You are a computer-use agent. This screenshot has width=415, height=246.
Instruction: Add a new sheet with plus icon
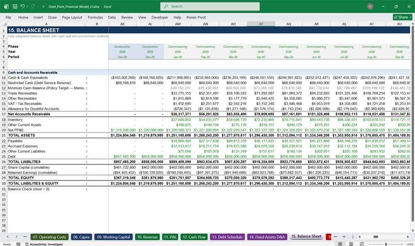344,237
